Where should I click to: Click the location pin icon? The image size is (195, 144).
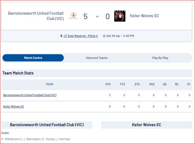point(61,36)
